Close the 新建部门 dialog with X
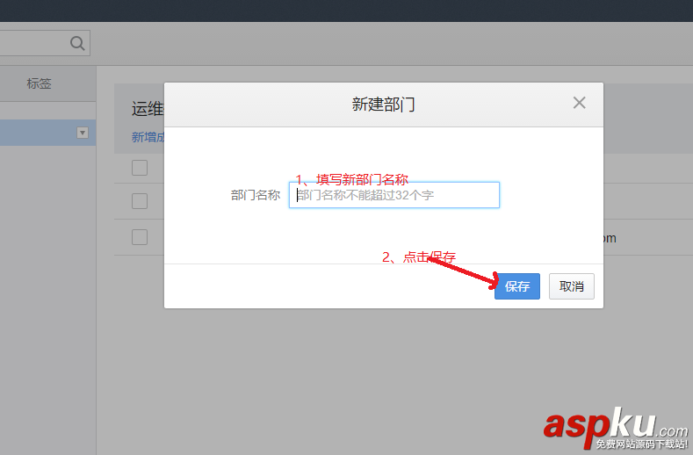Screen dimensions: 693x455 pos(579,103)
